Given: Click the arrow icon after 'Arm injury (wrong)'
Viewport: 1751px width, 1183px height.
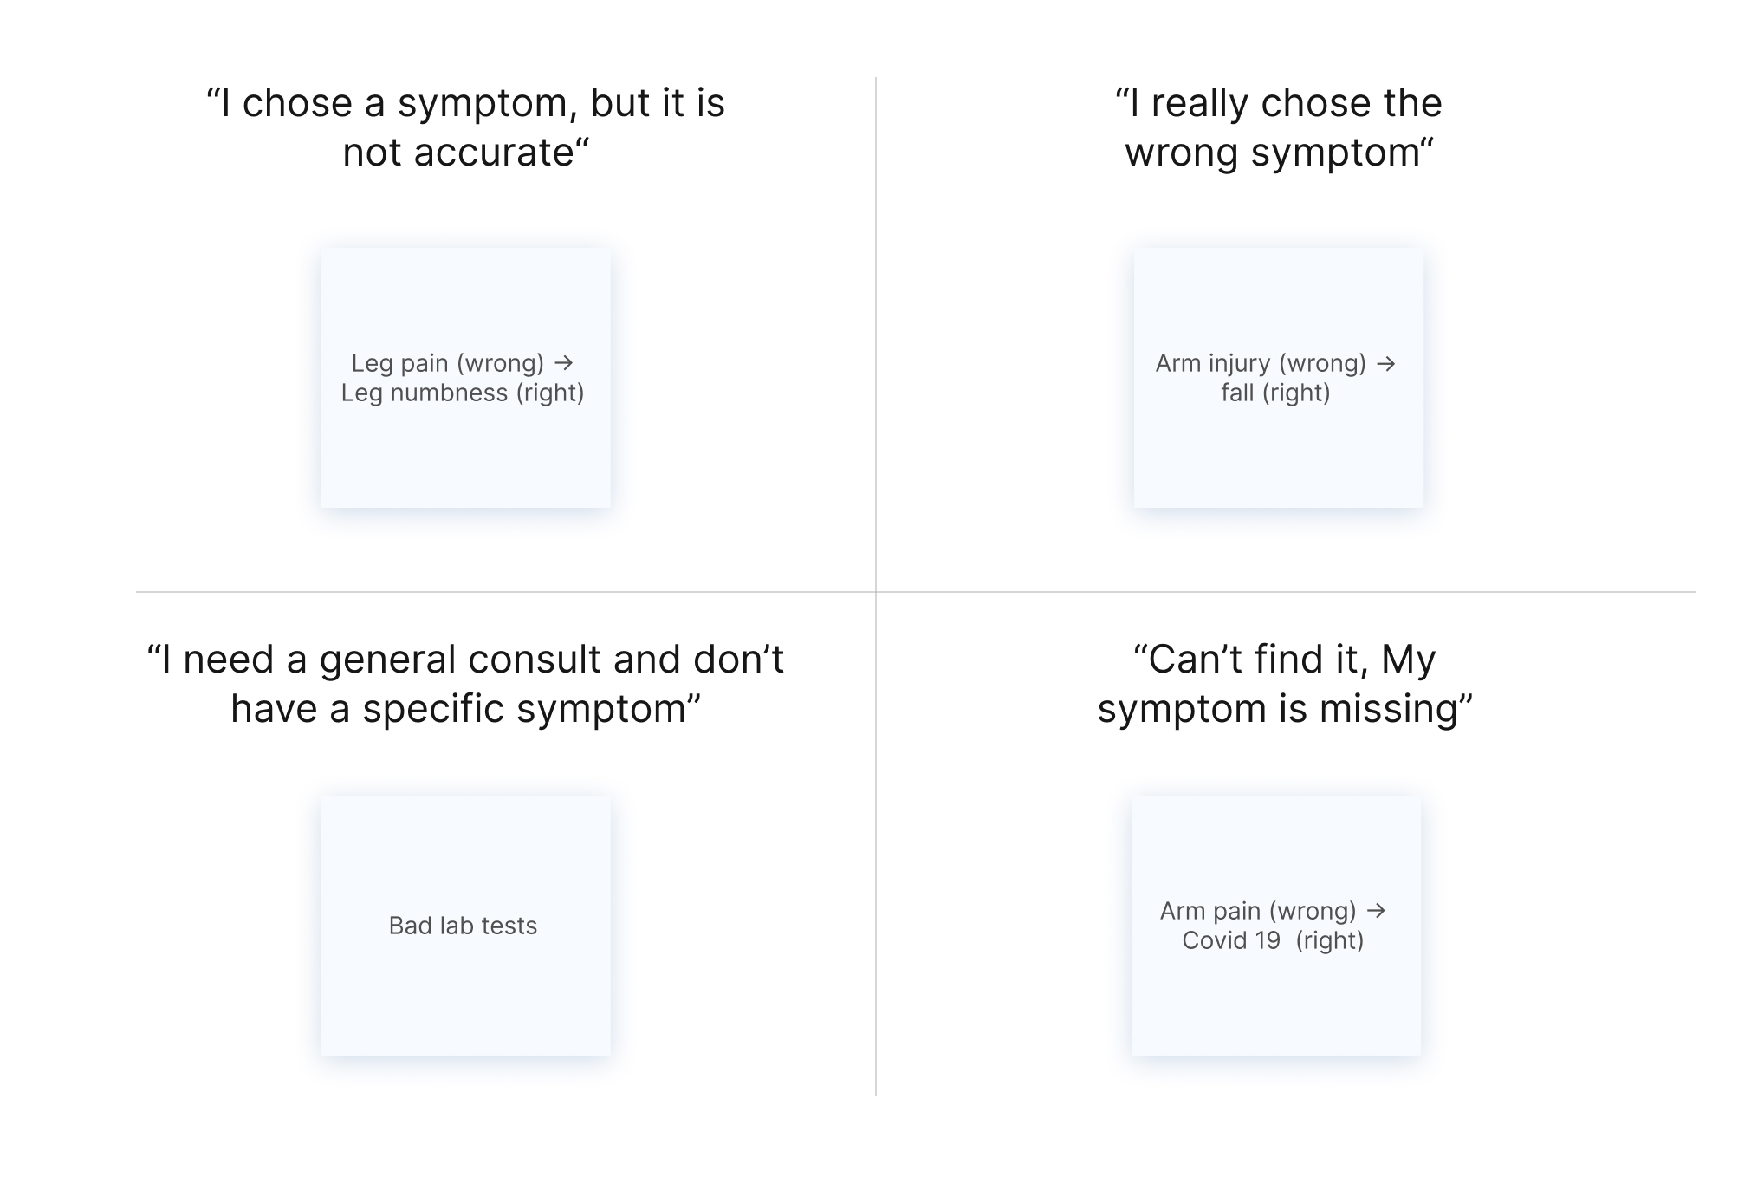Looking at the screenshot, I should (x=1385, y=363).
